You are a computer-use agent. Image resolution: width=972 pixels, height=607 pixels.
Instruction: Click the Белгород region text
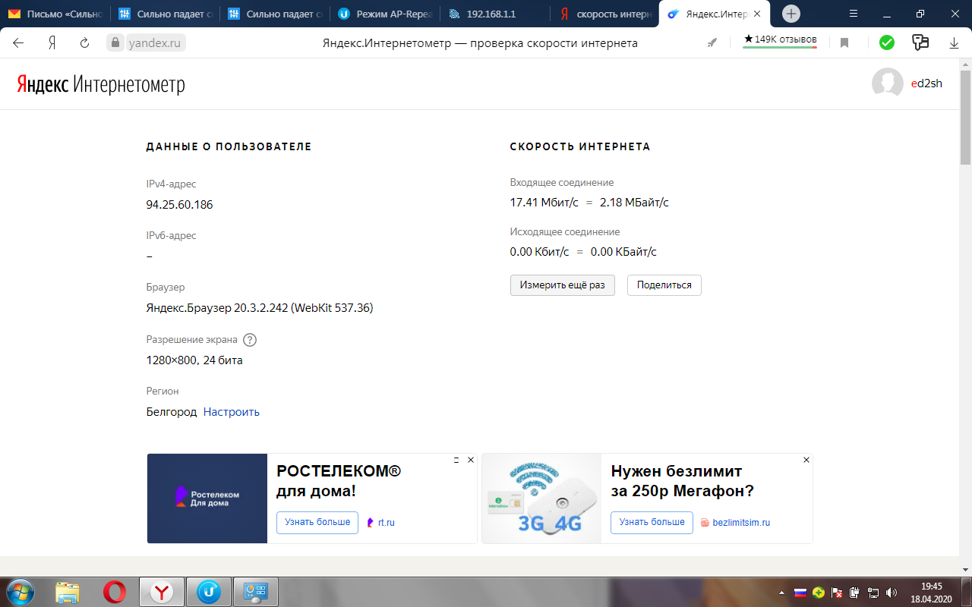[x=172, y=412]
